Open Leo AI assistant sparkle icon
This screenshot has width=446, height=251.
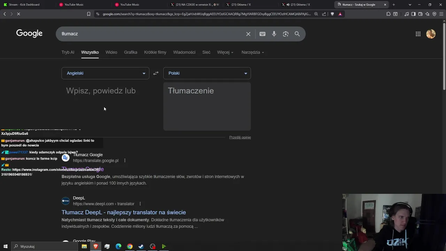pos(428,14)
